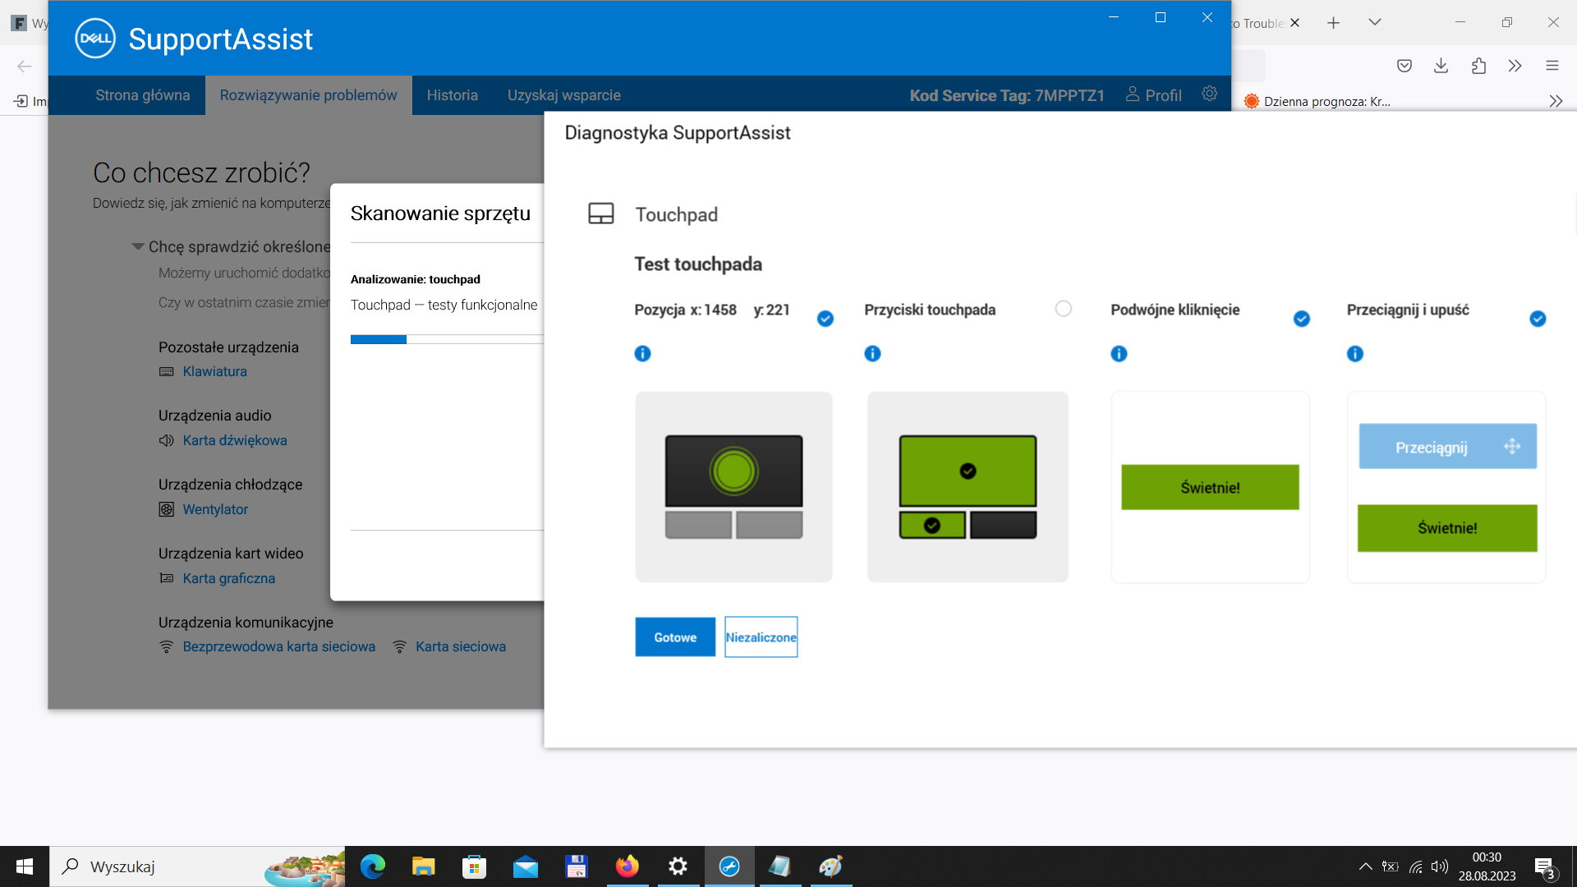The image size is (1577, 887).
Task: Select the Przyciski touchpada radio circle
Action: [1063, 309]
